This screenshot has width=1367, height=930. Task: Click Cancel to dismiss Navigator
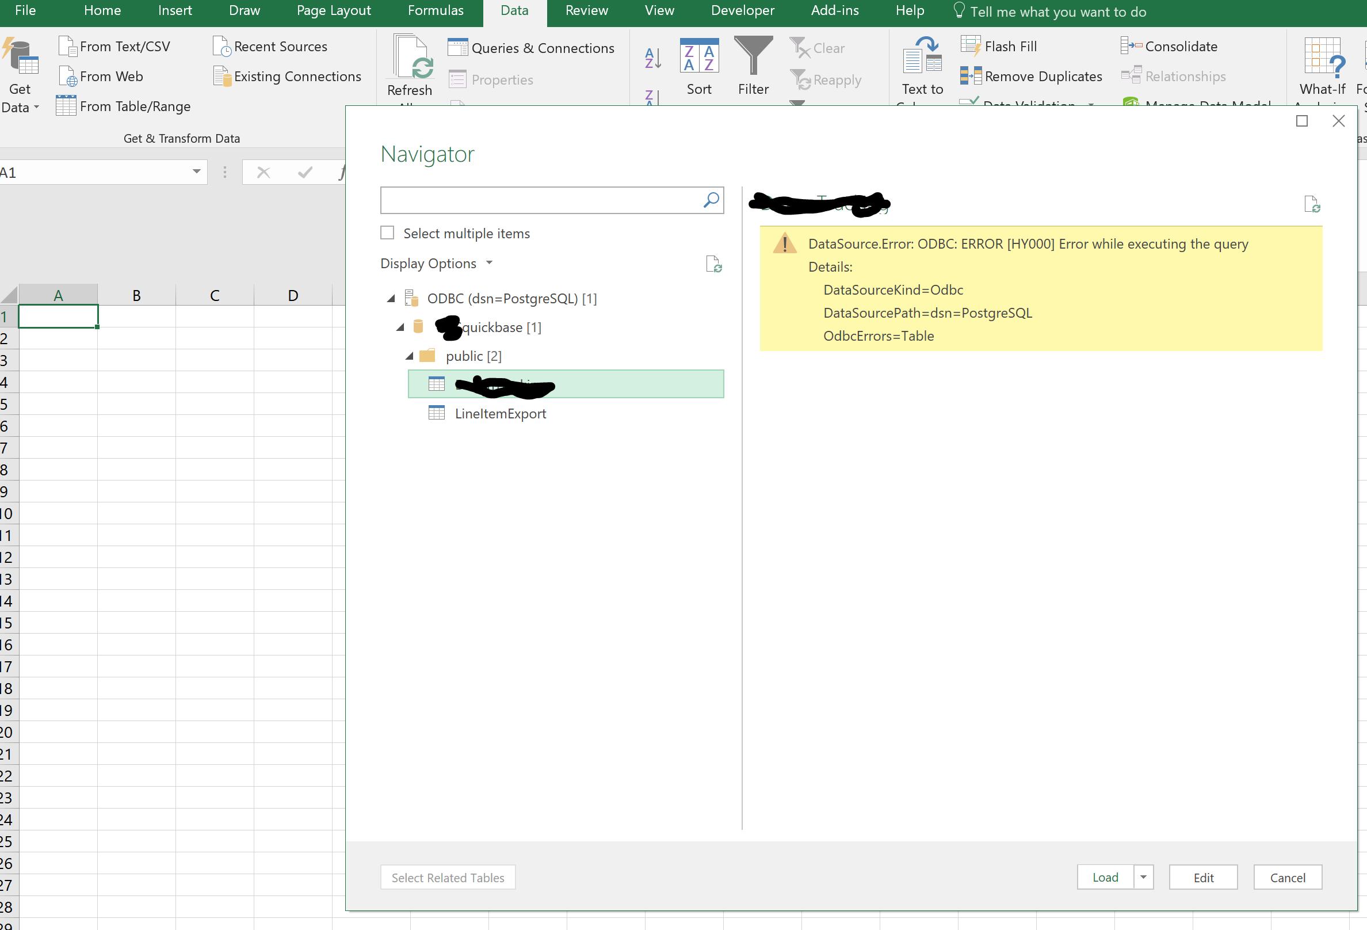click(1287, 877)
